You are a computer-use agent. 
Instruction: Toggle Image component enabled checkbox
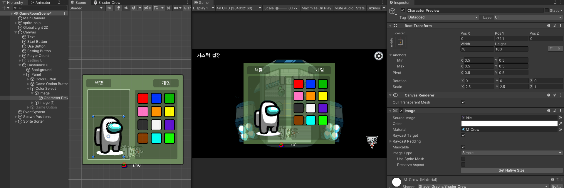click(x=401, y=111)
